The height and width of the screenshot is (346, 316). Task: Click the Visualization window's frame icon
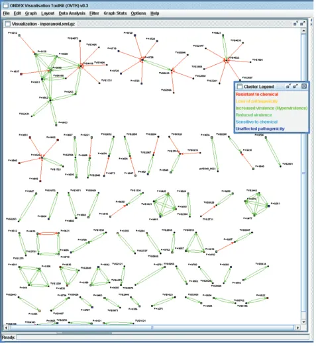click(x=8, y=24)
